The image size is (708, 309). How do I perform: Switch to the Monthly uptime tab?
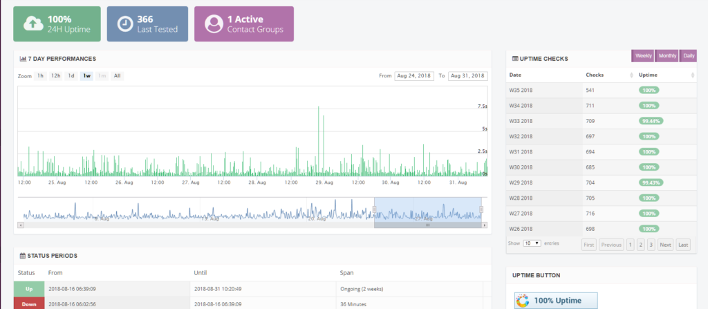click(x=667, y=55)
